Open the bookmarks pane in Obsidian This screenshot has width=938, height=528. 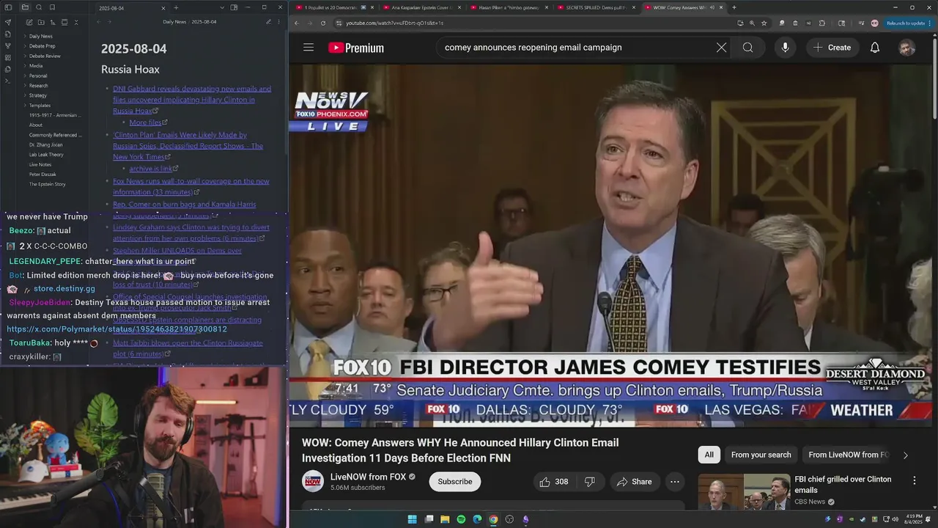pos(52,7)
